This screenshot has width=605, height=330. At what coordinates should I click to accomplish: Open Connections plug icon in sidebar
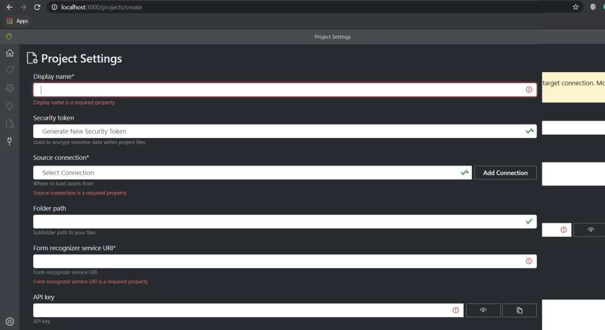(x=9, y=141)
